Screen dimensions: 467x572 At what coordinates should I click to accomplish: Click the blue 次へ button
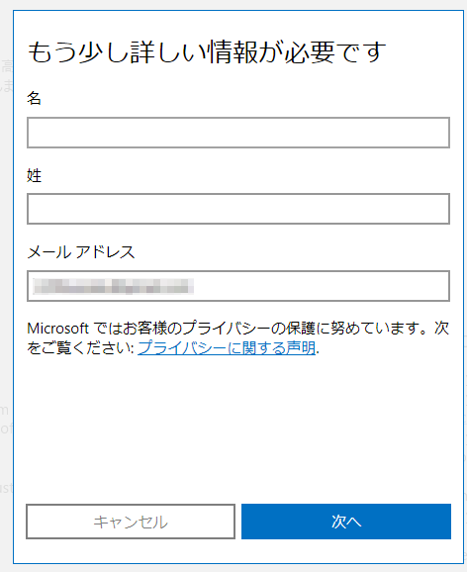coord(346,522)
